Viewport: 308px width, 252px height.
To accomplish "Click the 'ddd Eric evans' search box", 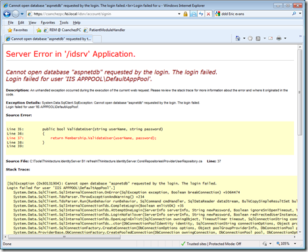I will (255, 14).
